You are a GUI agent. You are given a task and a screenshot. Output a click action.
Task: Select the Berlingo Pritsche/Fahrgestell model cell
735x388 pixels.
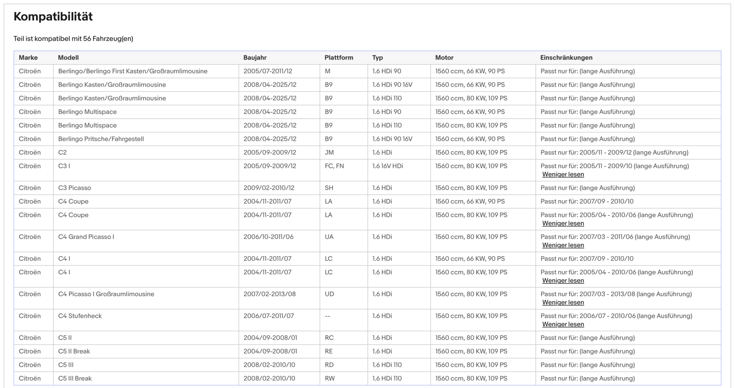pos(146,139)
